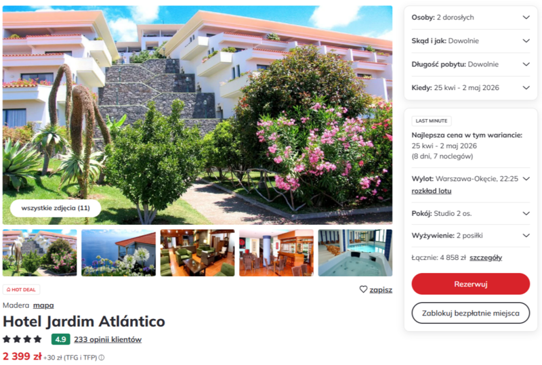The image size is (542, 365).
Task: Click the four-star hotel rating icons
Action: 22,339
